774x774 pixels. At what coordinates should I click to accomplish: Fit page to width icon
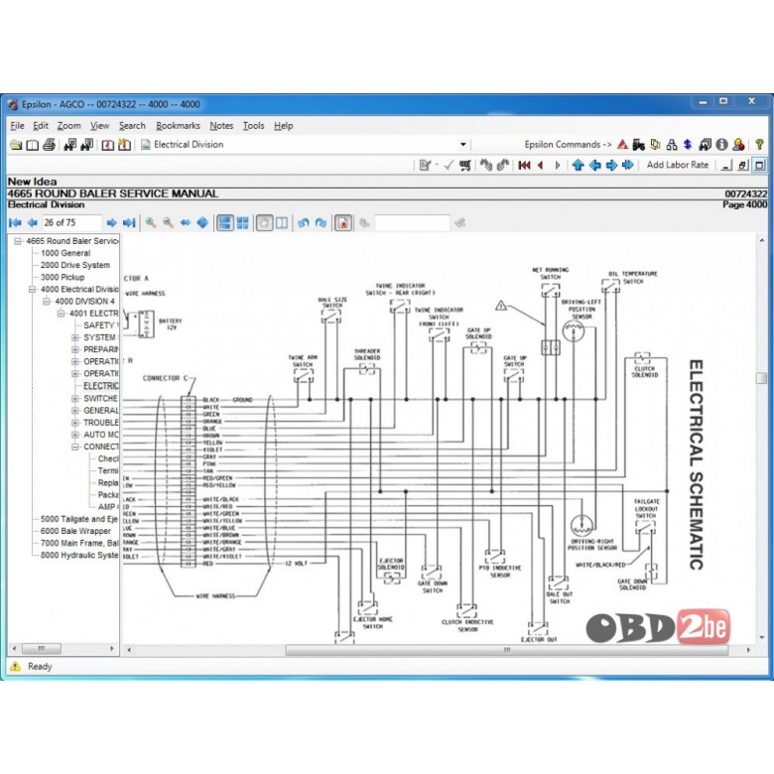(x=186, y=223)
